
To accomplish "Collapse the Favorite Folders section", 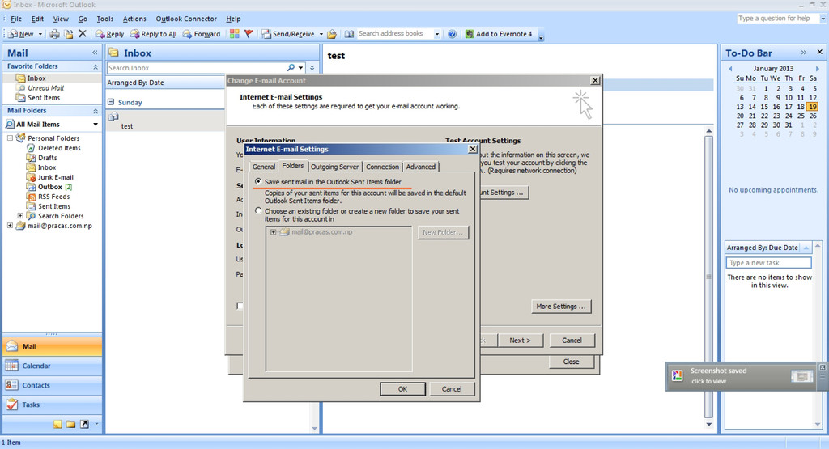I will point(96,66).
